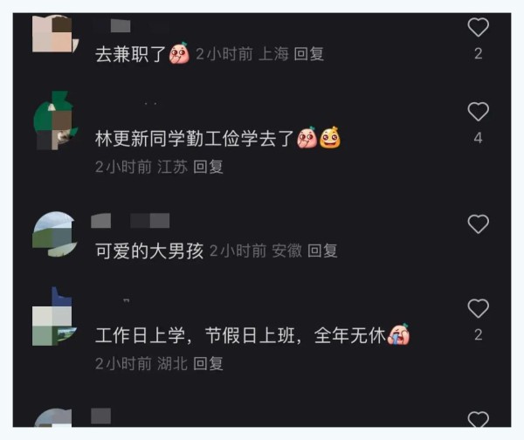Viewport: 524px width, 440px height.
Task: Like the 去兼职了 comment
Action: coord(479,27)
